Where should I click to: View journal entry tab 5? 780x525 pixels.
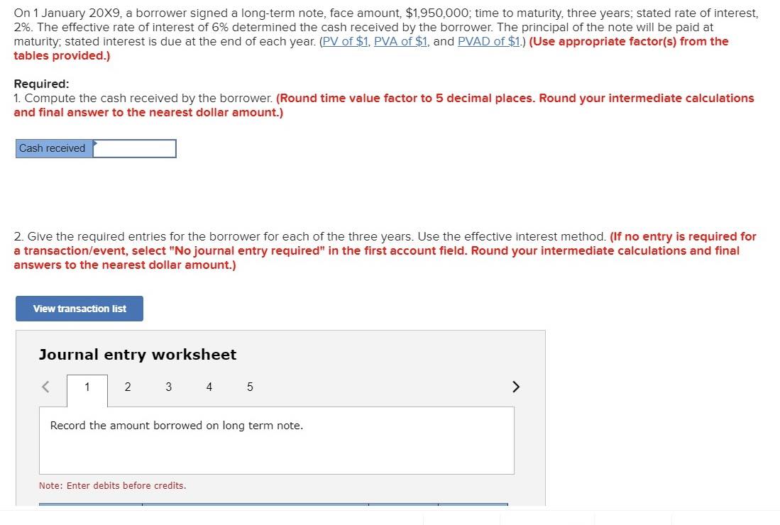point(250,387)
